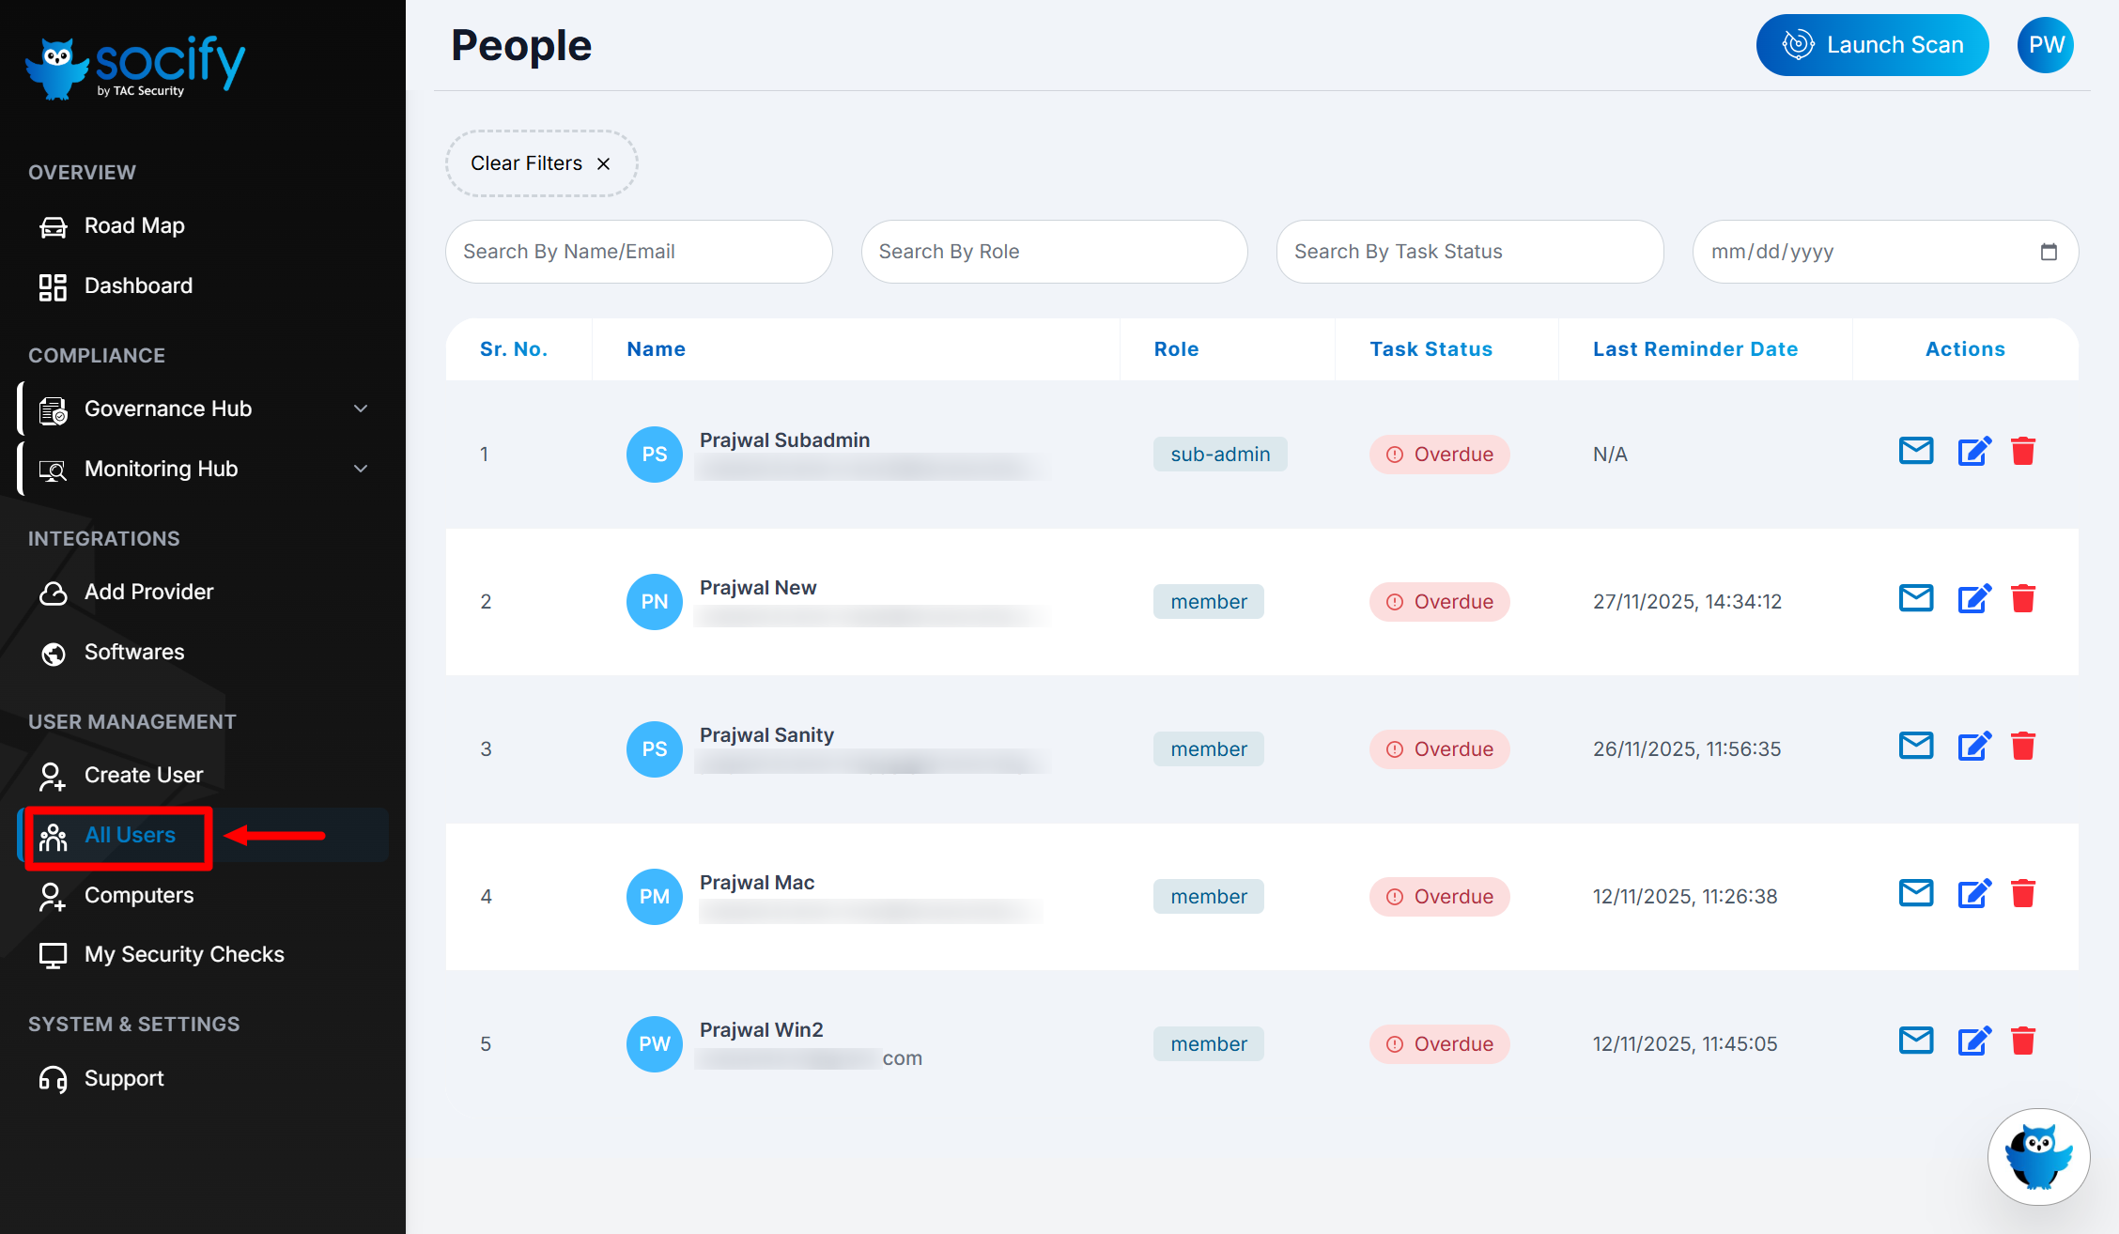
Task: Open Search By Task Status filter
Action: [x=1469, y=252]
